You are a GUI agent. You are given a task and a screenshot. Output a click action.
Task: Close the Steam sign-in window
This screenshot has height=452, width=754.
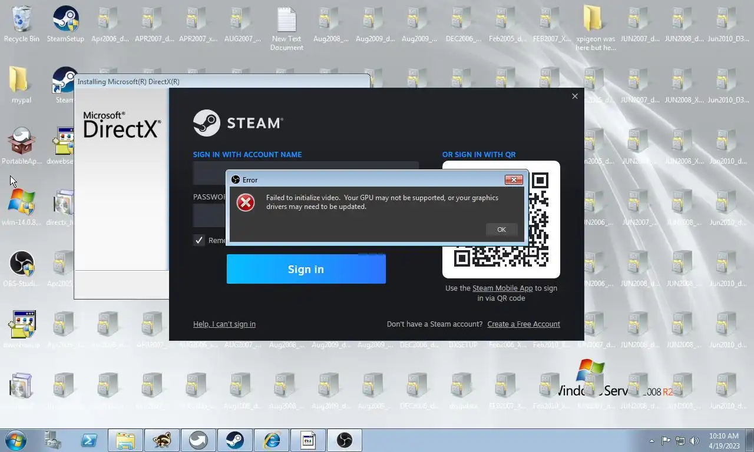[575, 96]
